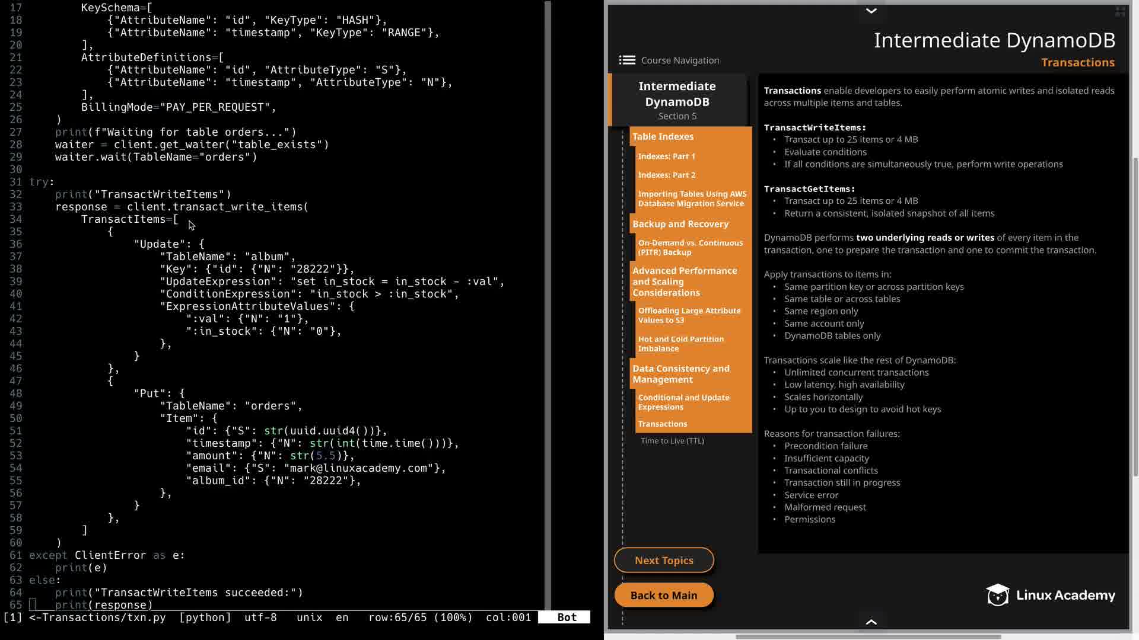Open Hot and Cold Partition Imbalance lesson
The width and height of the screenshot is (1139, 640).
[x=680, y=344]
